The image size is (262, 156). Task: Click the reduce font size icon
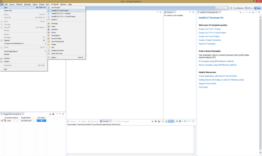click(x=250, y=12)
